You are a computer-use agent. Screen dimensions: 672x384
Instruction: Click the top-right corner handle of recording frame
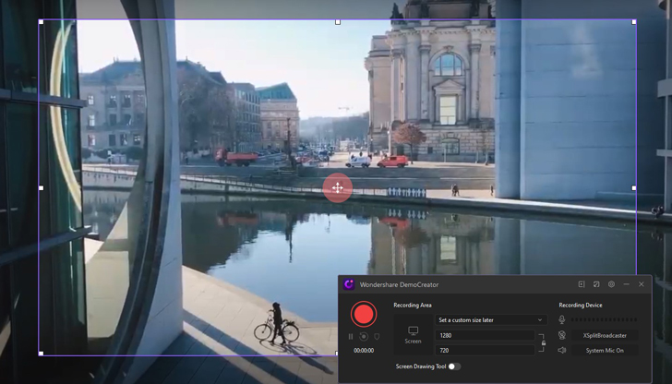pyautogui.click(x=634, y=22)
